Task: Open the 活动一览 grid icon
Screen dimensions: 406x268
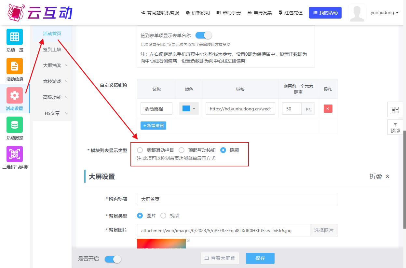Action: (x=15, y=37)
